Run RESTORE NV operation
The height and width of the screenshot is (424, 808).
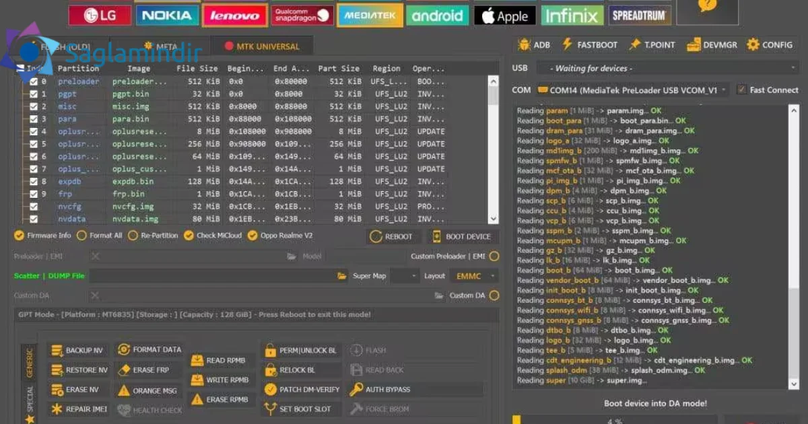[79, 370]
